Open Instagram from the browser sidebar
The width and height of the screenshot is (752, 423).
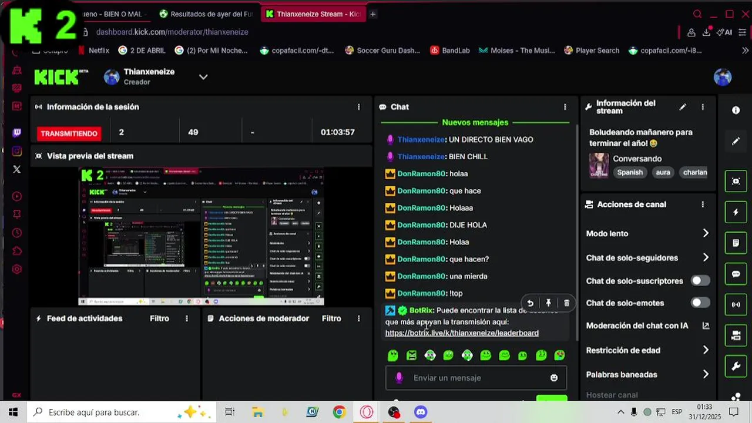[x=16, y=151]
